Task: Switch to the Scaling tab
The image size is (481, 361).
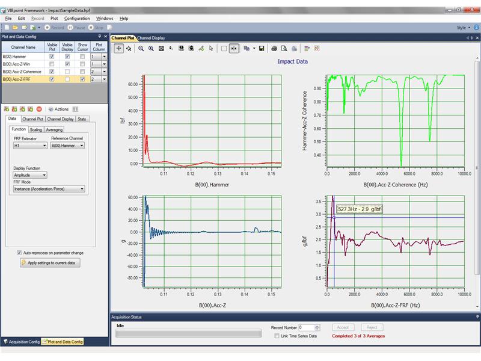Action: [36, 129]
